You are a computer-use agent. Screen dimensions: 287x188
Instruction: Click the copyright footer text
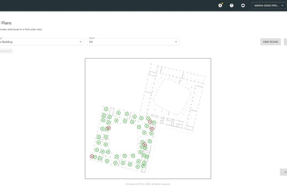pos(148,184)
